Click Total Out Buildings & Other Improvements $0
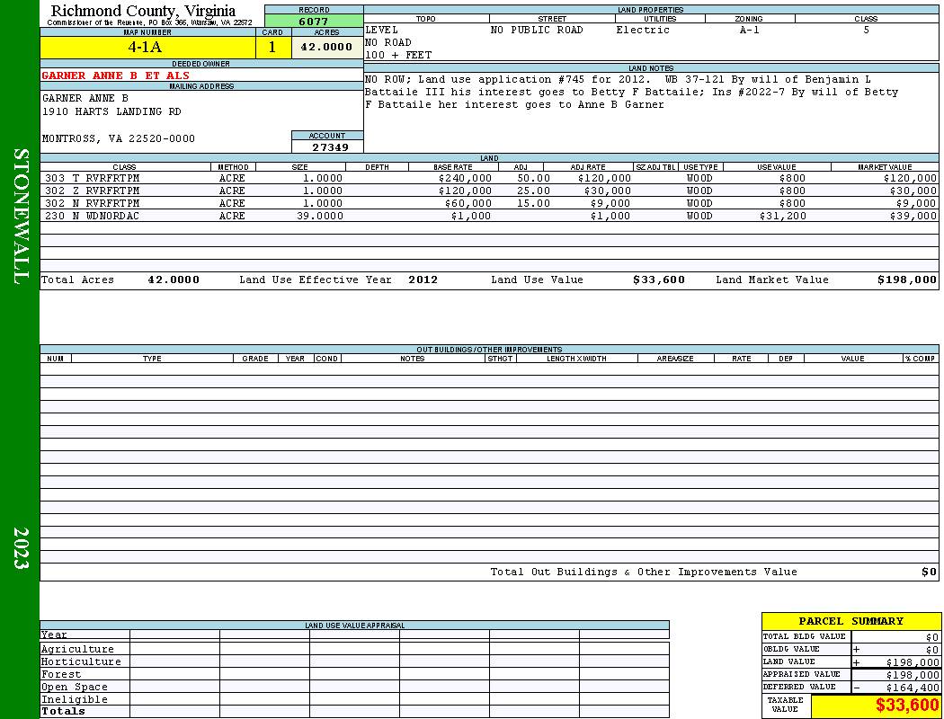 pos(929,572)
